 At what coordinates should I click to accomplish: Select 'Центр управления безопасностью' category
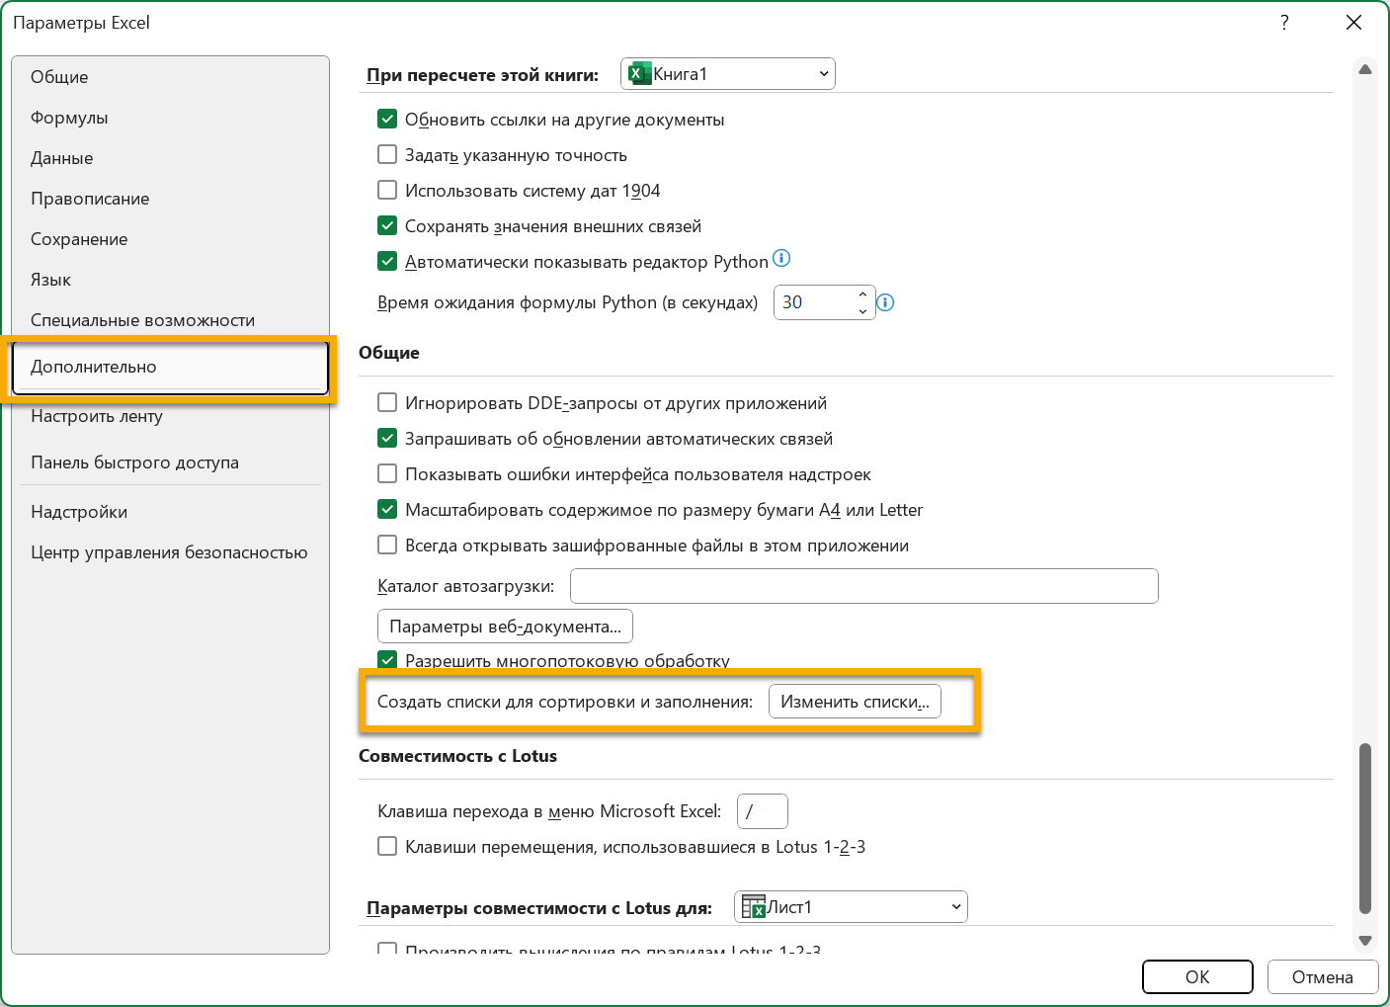pos(169,552)
